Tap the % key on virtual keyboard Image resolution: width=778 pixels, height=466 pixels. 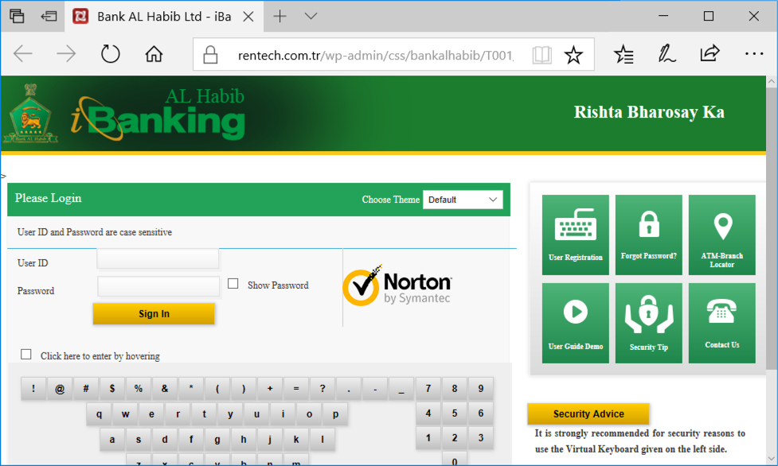coord(139,389)
